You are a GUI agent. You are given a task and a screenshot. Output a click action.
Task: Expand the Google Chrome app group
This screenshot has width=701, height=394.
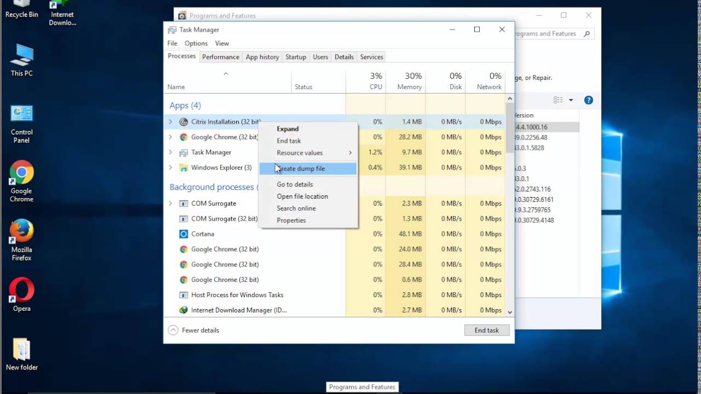click(170, 137)
